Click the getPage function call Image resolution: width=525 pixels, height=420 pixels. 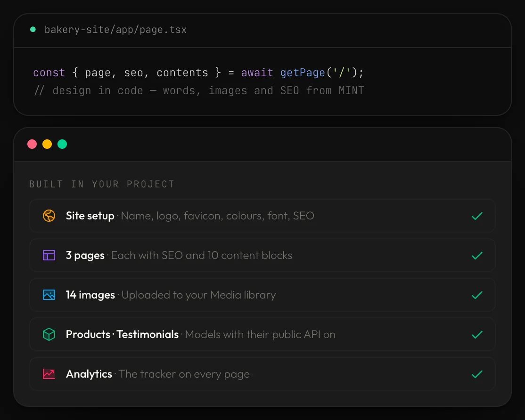click(303, 73)
